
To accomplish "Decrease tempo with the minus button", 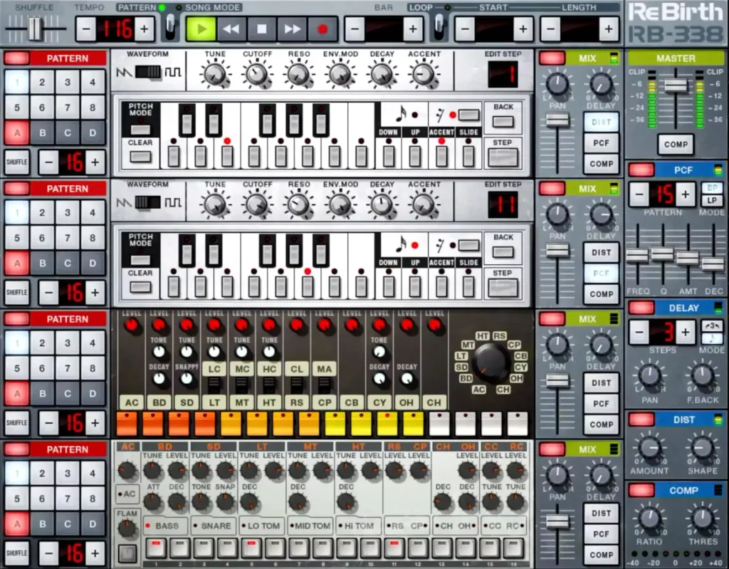I will click(85, 29).
